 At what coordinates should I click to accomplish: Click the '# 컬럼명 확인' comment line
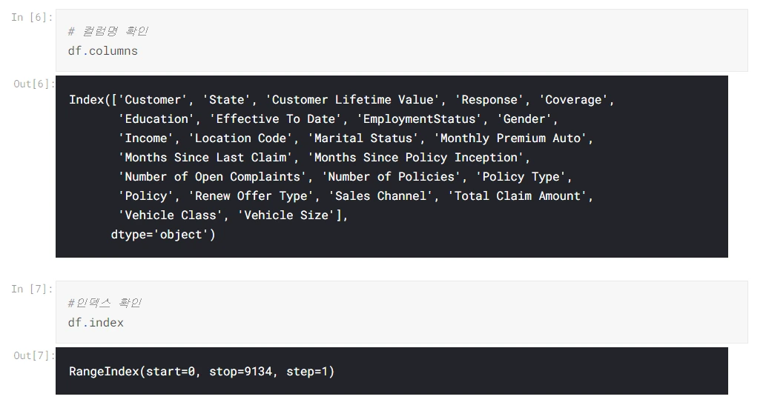[108, 31]
